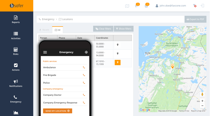
Task: Expand the Show filters panel
Action: 124,29
